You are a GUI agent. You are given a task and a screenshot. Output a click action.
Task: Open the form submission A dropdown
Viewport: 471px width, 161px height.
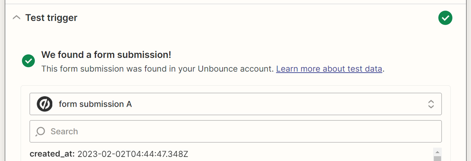click(235, 104)
